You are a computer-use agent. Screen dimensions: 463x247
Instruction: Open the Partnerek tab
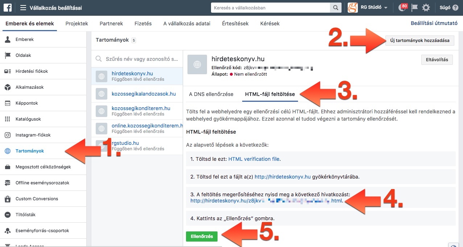click(x=111, y=24)
